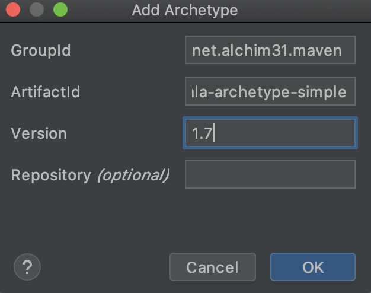Close the Add Archetype dialog with red button
371x293 pixels.
click(13, 9)
